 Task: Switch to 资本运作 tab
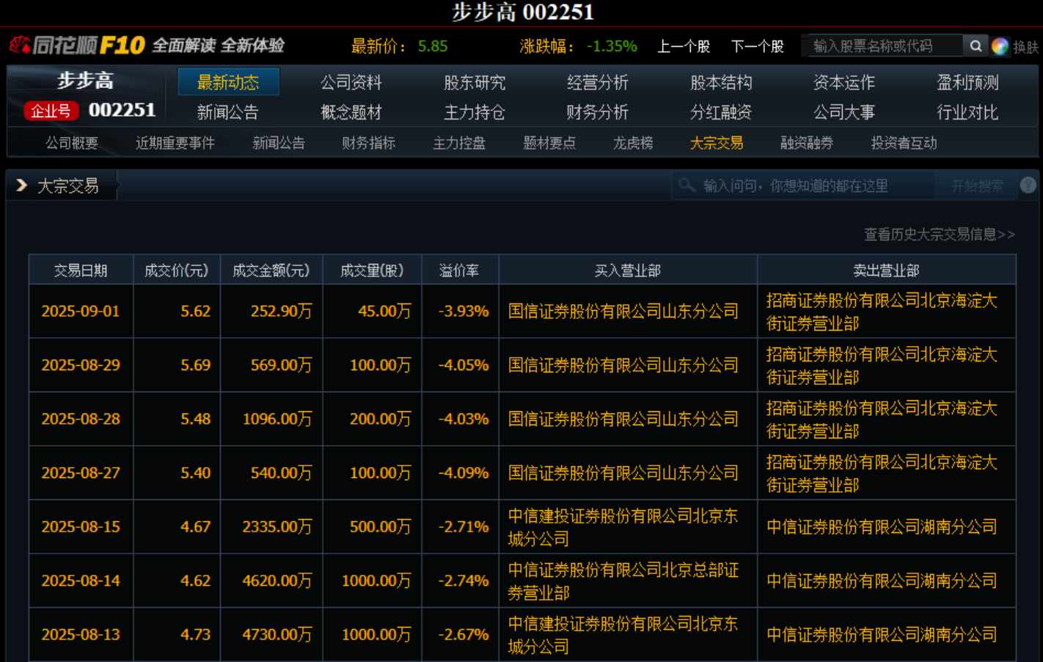tap(844, 82)
